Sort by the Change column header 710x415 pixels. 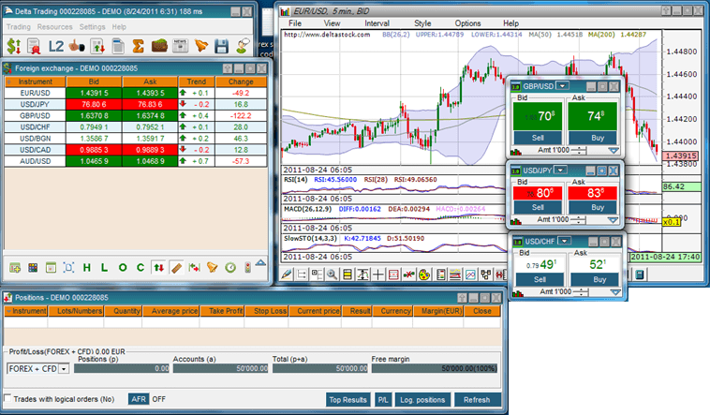point(241,82)
